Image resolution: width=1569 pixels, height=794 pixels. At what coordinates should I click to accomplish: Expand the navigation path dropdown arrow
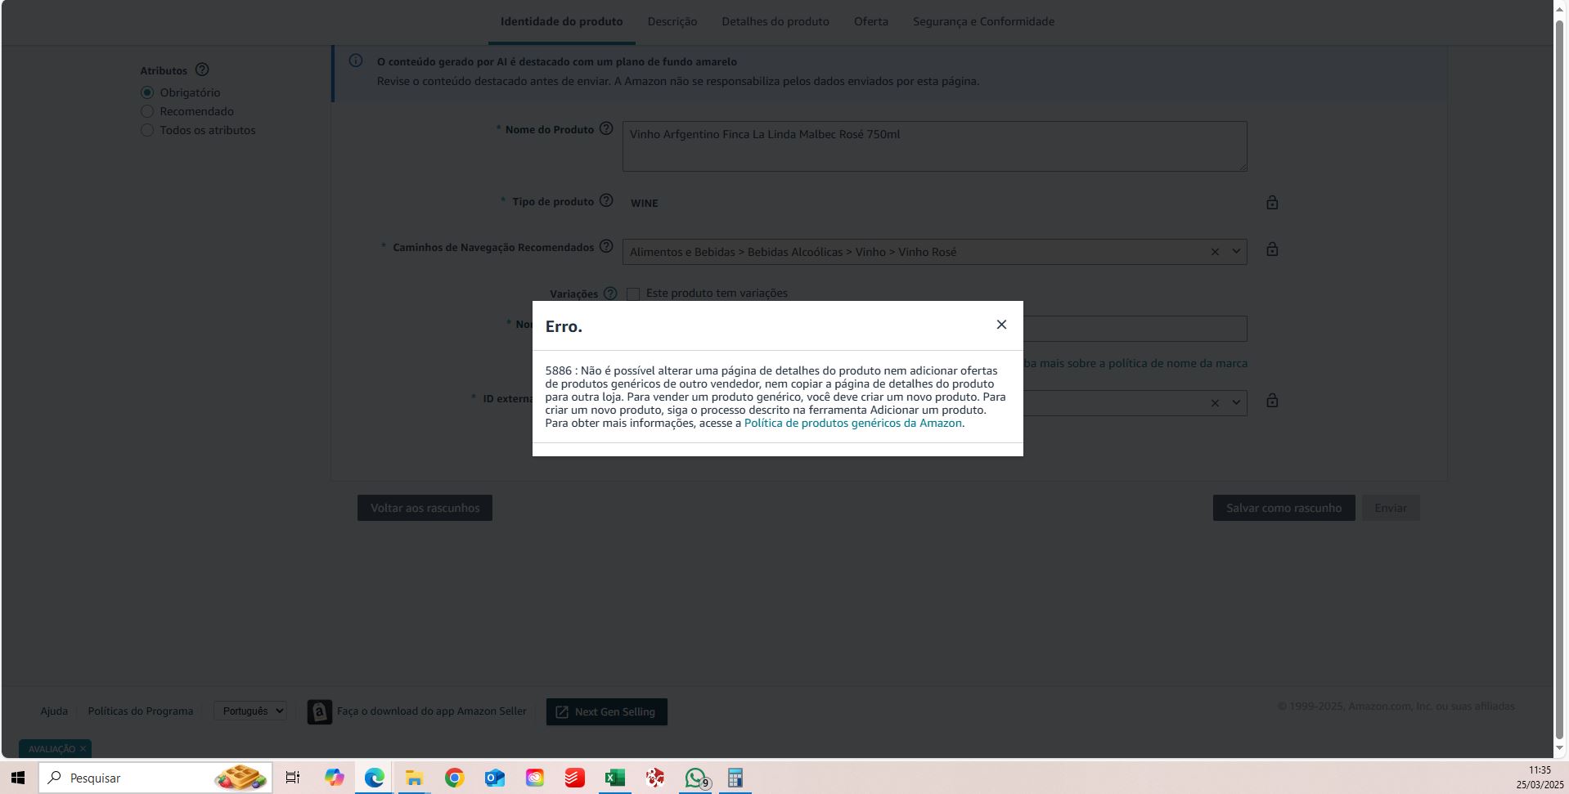click(1236, 252)
